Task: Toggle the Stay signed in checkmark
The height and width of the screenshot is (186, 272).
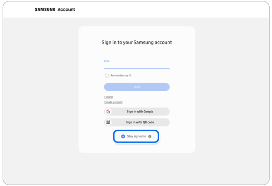Action: tap(123, 137)
